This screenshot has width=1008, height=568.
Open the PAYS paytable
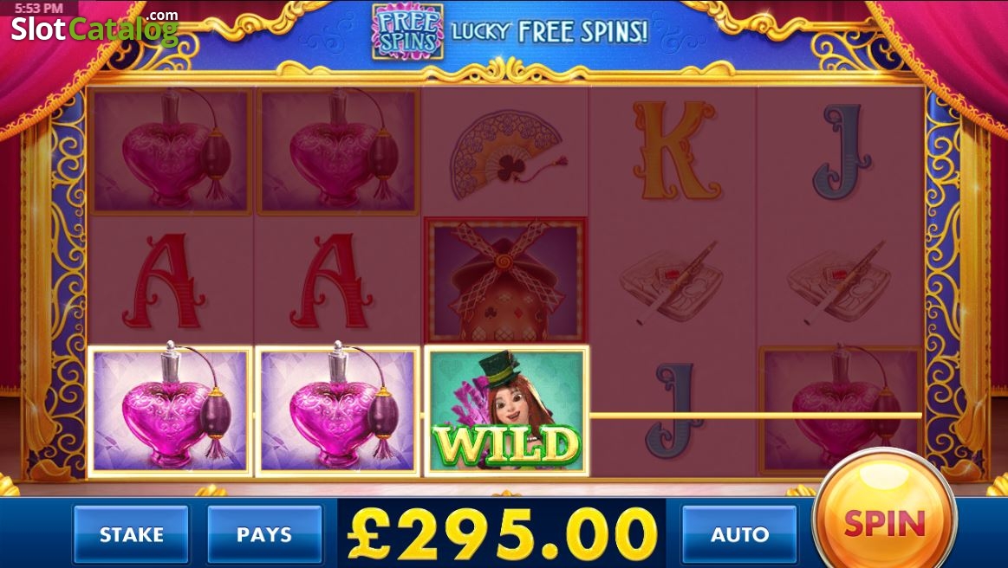point(264,534)
